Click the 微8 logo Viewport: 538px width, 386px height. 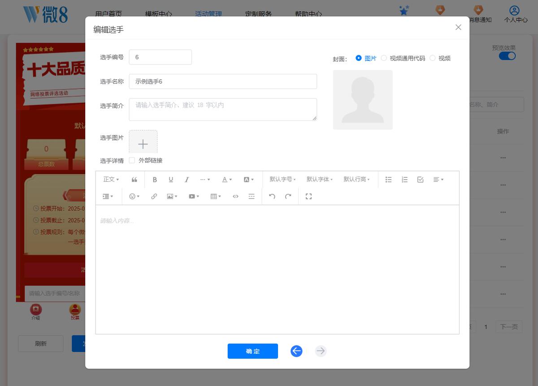point(46,15)
